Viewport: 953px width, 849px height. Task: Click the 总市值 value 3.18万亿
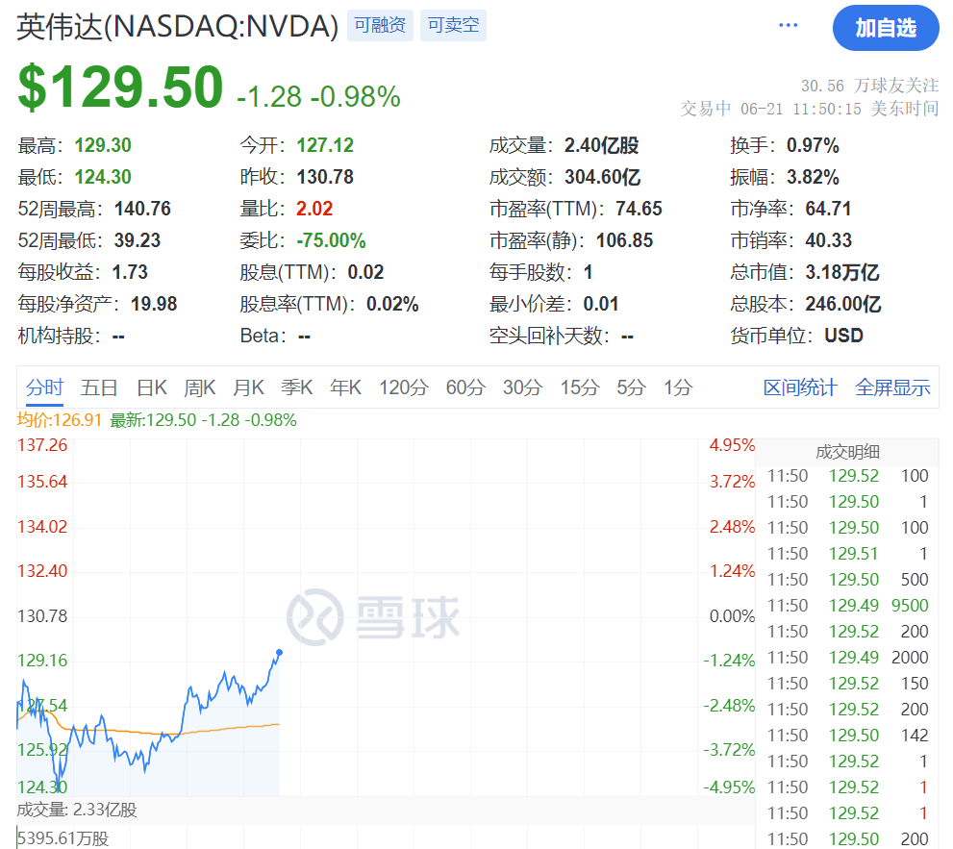[842, 272]
